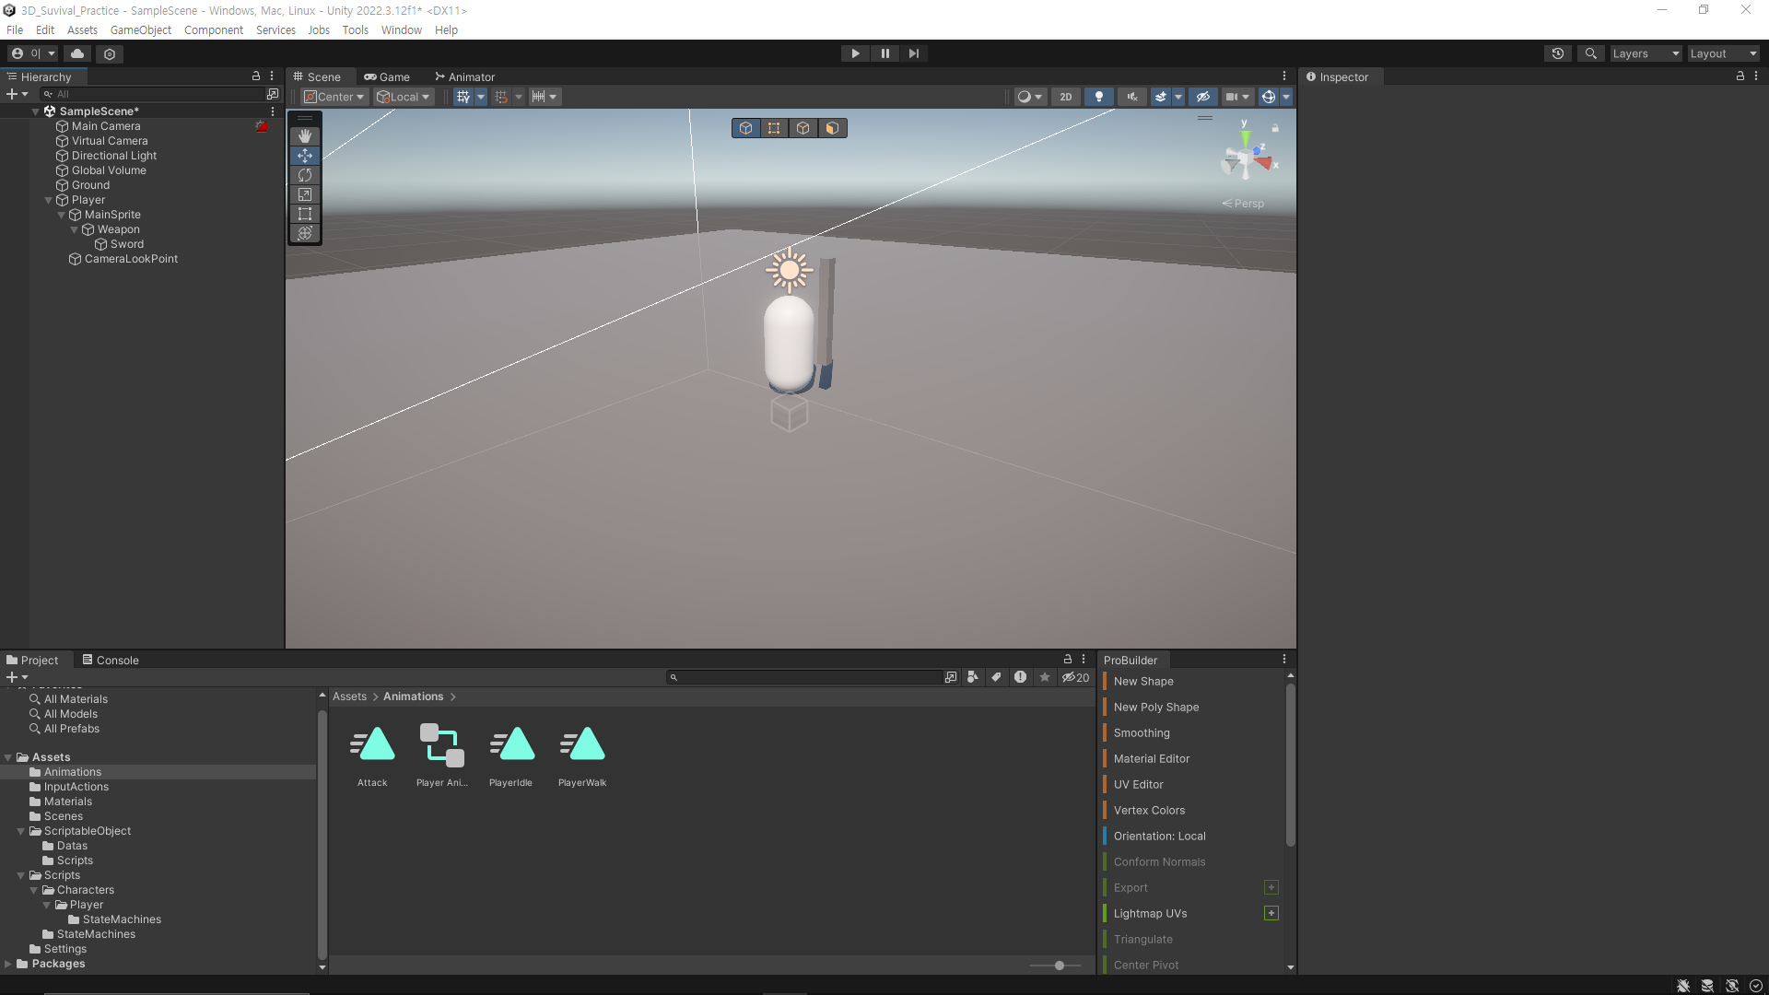Viewport: 1769px width, 995px height.
Task: Toggle hidden objects visibility in Scene
Action: [x=1203, y=97]
